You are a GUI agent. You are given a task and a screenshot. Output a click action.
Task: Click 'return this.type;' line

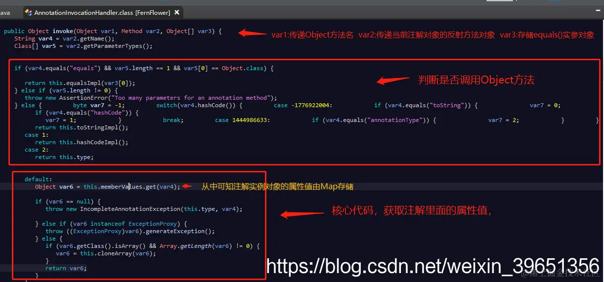64,157
